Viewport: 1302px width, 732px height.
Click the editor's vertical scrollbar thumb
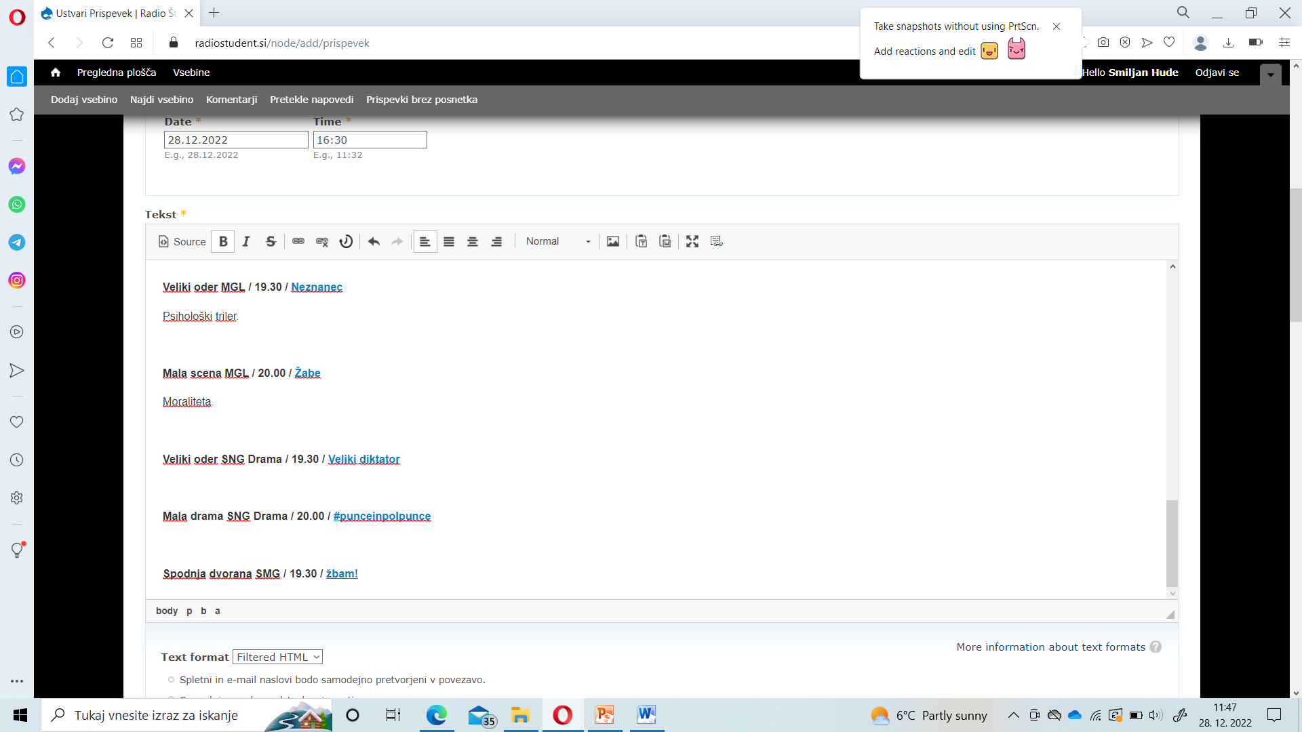click(x=1172, y=543)
